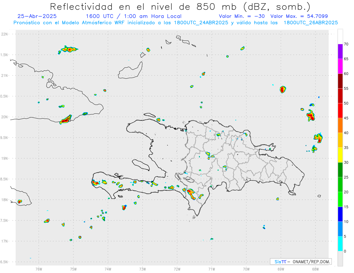Click the '22N' latitude label
Screen dimensions: 354x273
[x=5, y=34]
